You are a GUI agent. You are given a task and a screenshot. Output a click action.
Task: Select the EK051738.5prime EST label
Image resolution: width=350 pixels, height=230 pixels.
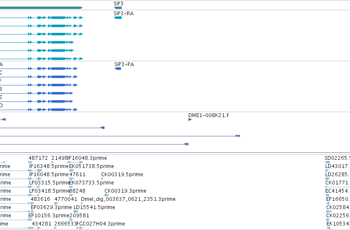point(91,166)
